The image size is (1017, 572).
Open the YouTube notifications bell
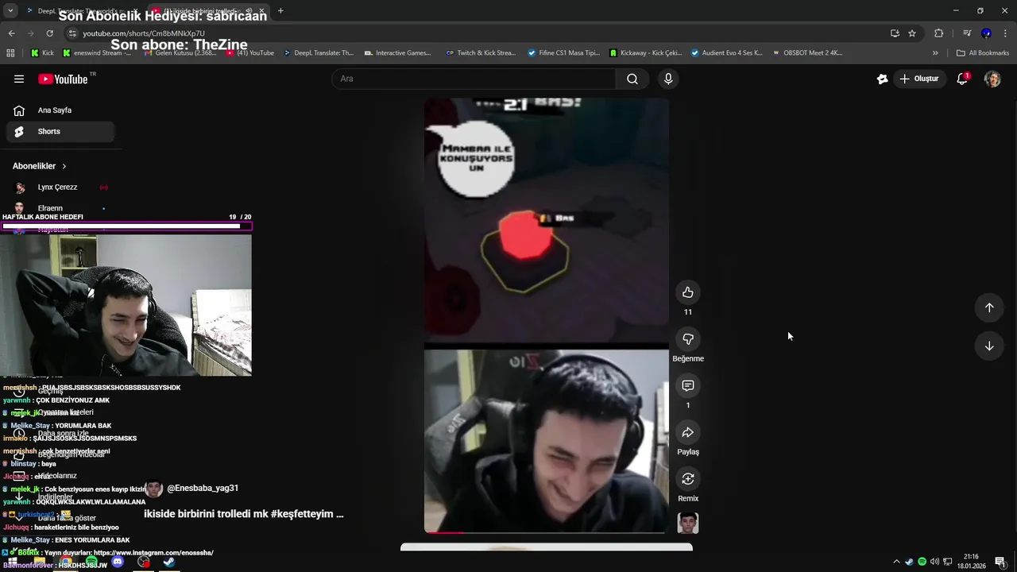click(x=962, y=79)
